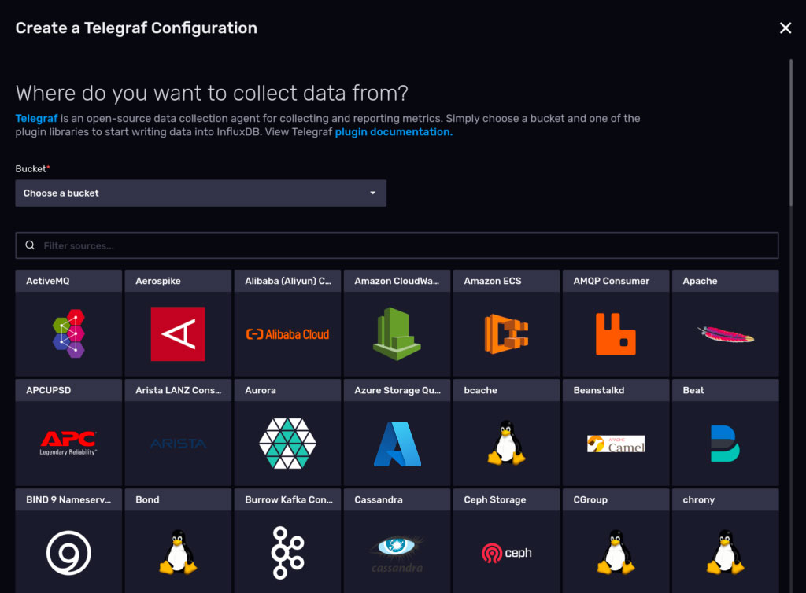Open the Choose a bucket dropdown
The width and height of the screenshot is (806, 593).
(200, 193)
